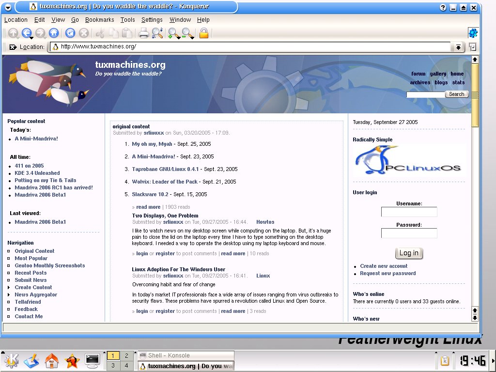The height and width of the screenshot is (372, 496).
Task: Click the scrollbar up arrow at top
Action: click(475, 59)
